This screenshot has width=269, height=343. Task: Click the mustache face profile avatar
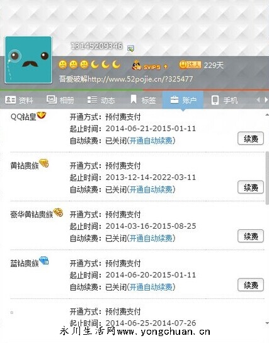point(28,60)
